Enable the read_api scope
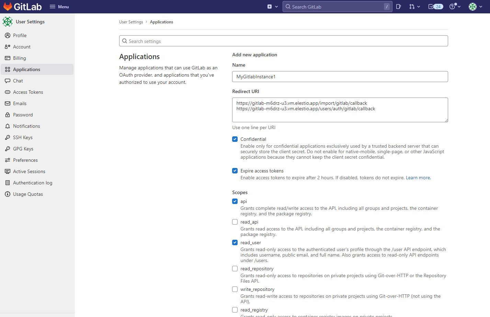This screenshot has height=317, width=490. click(x=235, y=222)
